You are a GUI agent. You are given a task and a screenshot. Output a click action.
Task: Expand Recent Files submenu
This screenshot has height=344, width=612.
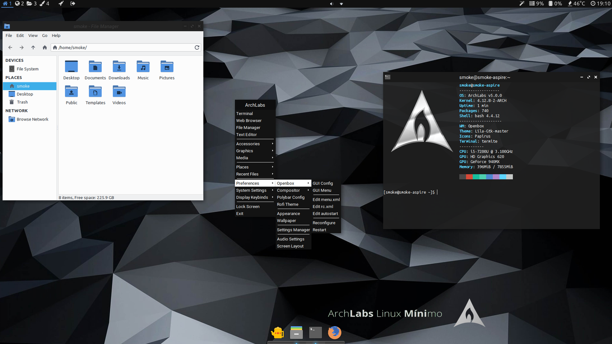[x=255, y=174]
